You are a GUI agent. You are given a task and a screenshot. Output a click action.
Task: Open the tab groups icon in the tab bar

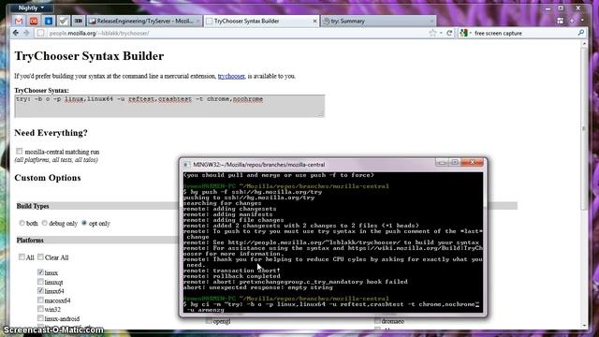click(x=560, y=21)
